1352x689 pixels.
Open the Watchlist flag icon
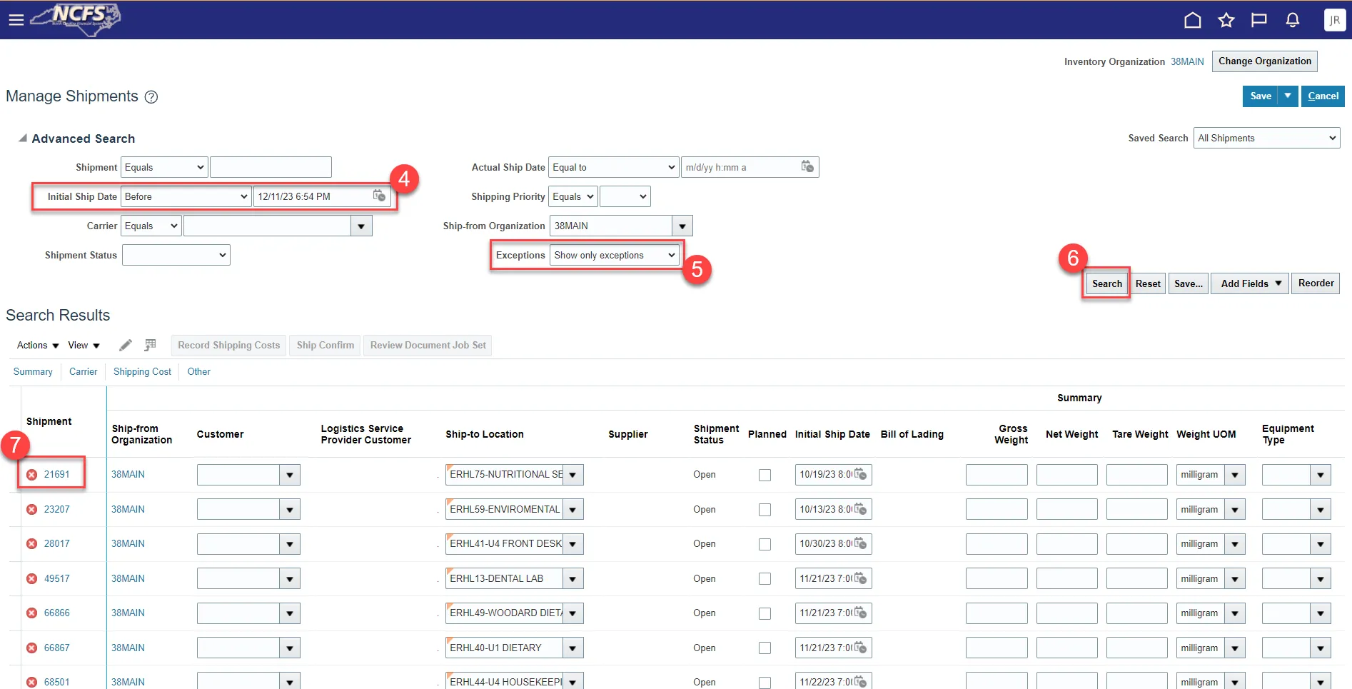[1258, 20]
